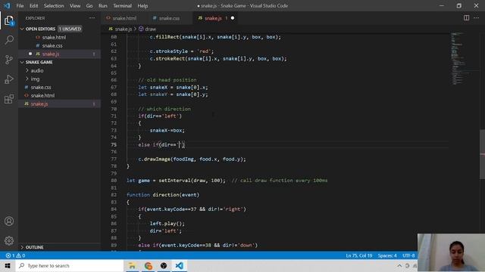Click the split editor right icon
This screenshot has width=485, height=272.
pos(466,18)
